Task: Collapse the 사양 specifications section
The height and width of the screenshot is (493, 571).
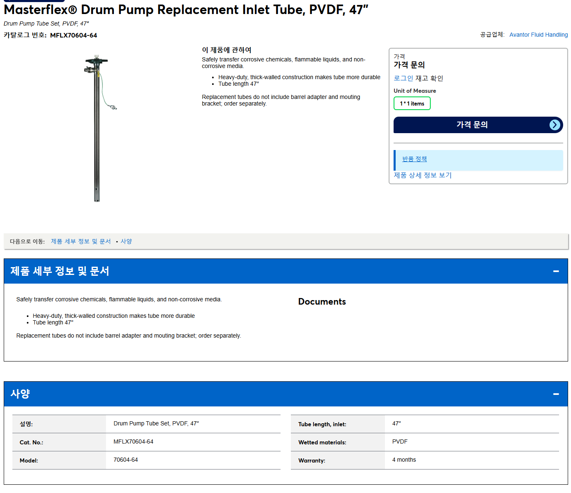Action: pos(556,394)
